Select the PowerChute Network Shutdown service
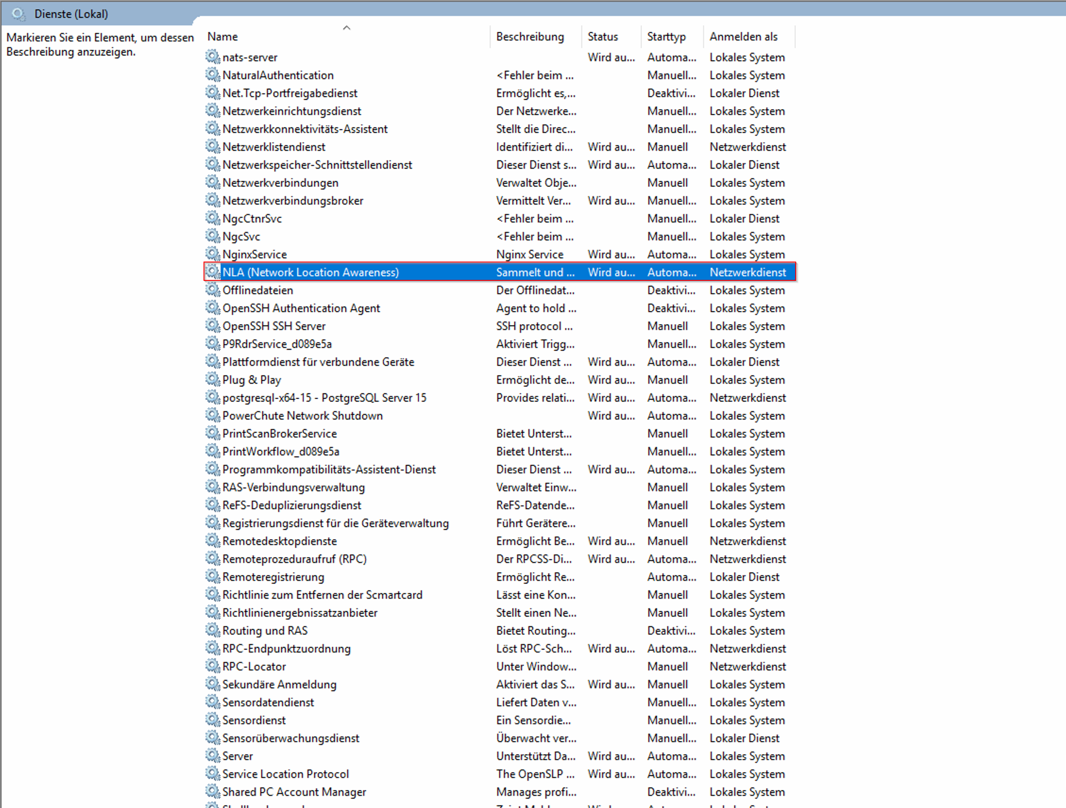The image size is (1066, 808). click(x=302, y=416)
